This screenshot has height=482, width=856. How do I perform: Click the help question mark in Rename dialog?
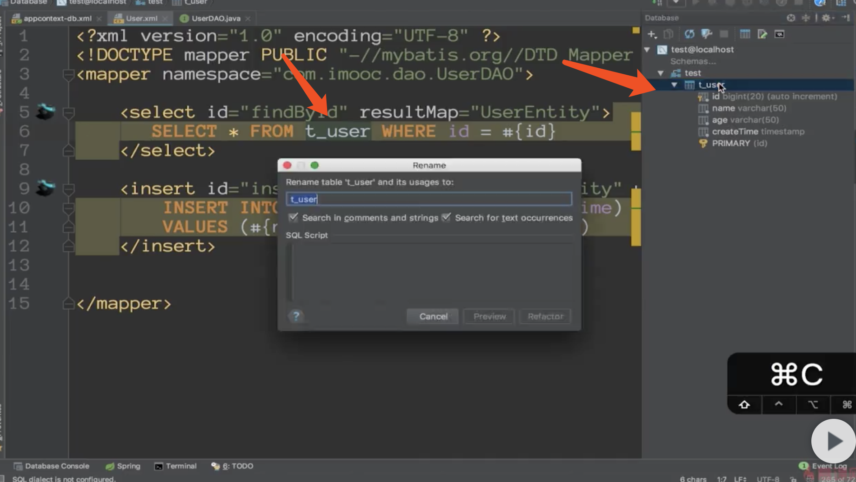(x=296, y=316)
